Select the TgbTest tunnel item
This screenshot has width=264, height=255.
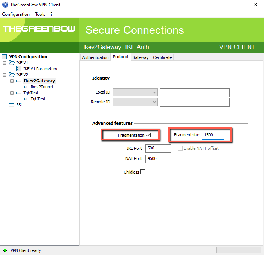coord(38,99)
